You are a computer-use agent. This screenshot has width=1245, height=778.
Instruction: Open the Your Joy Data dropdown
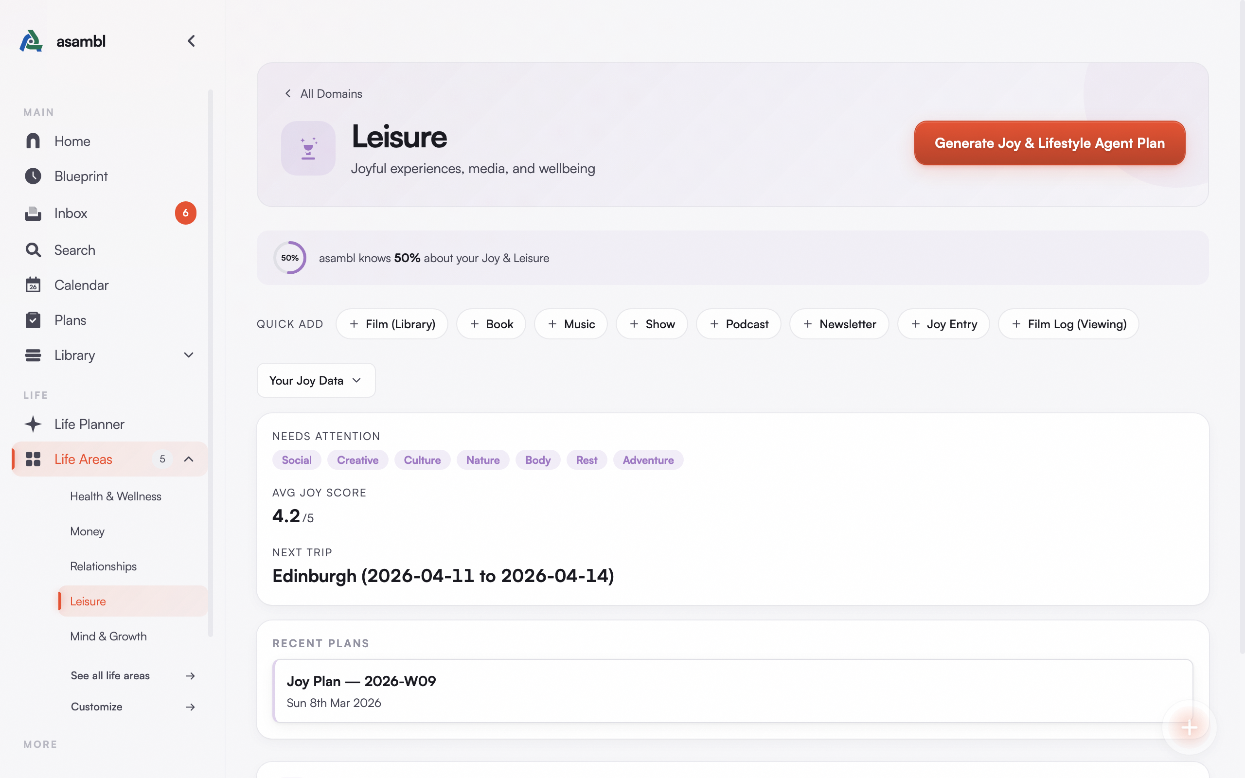point(315,380)
